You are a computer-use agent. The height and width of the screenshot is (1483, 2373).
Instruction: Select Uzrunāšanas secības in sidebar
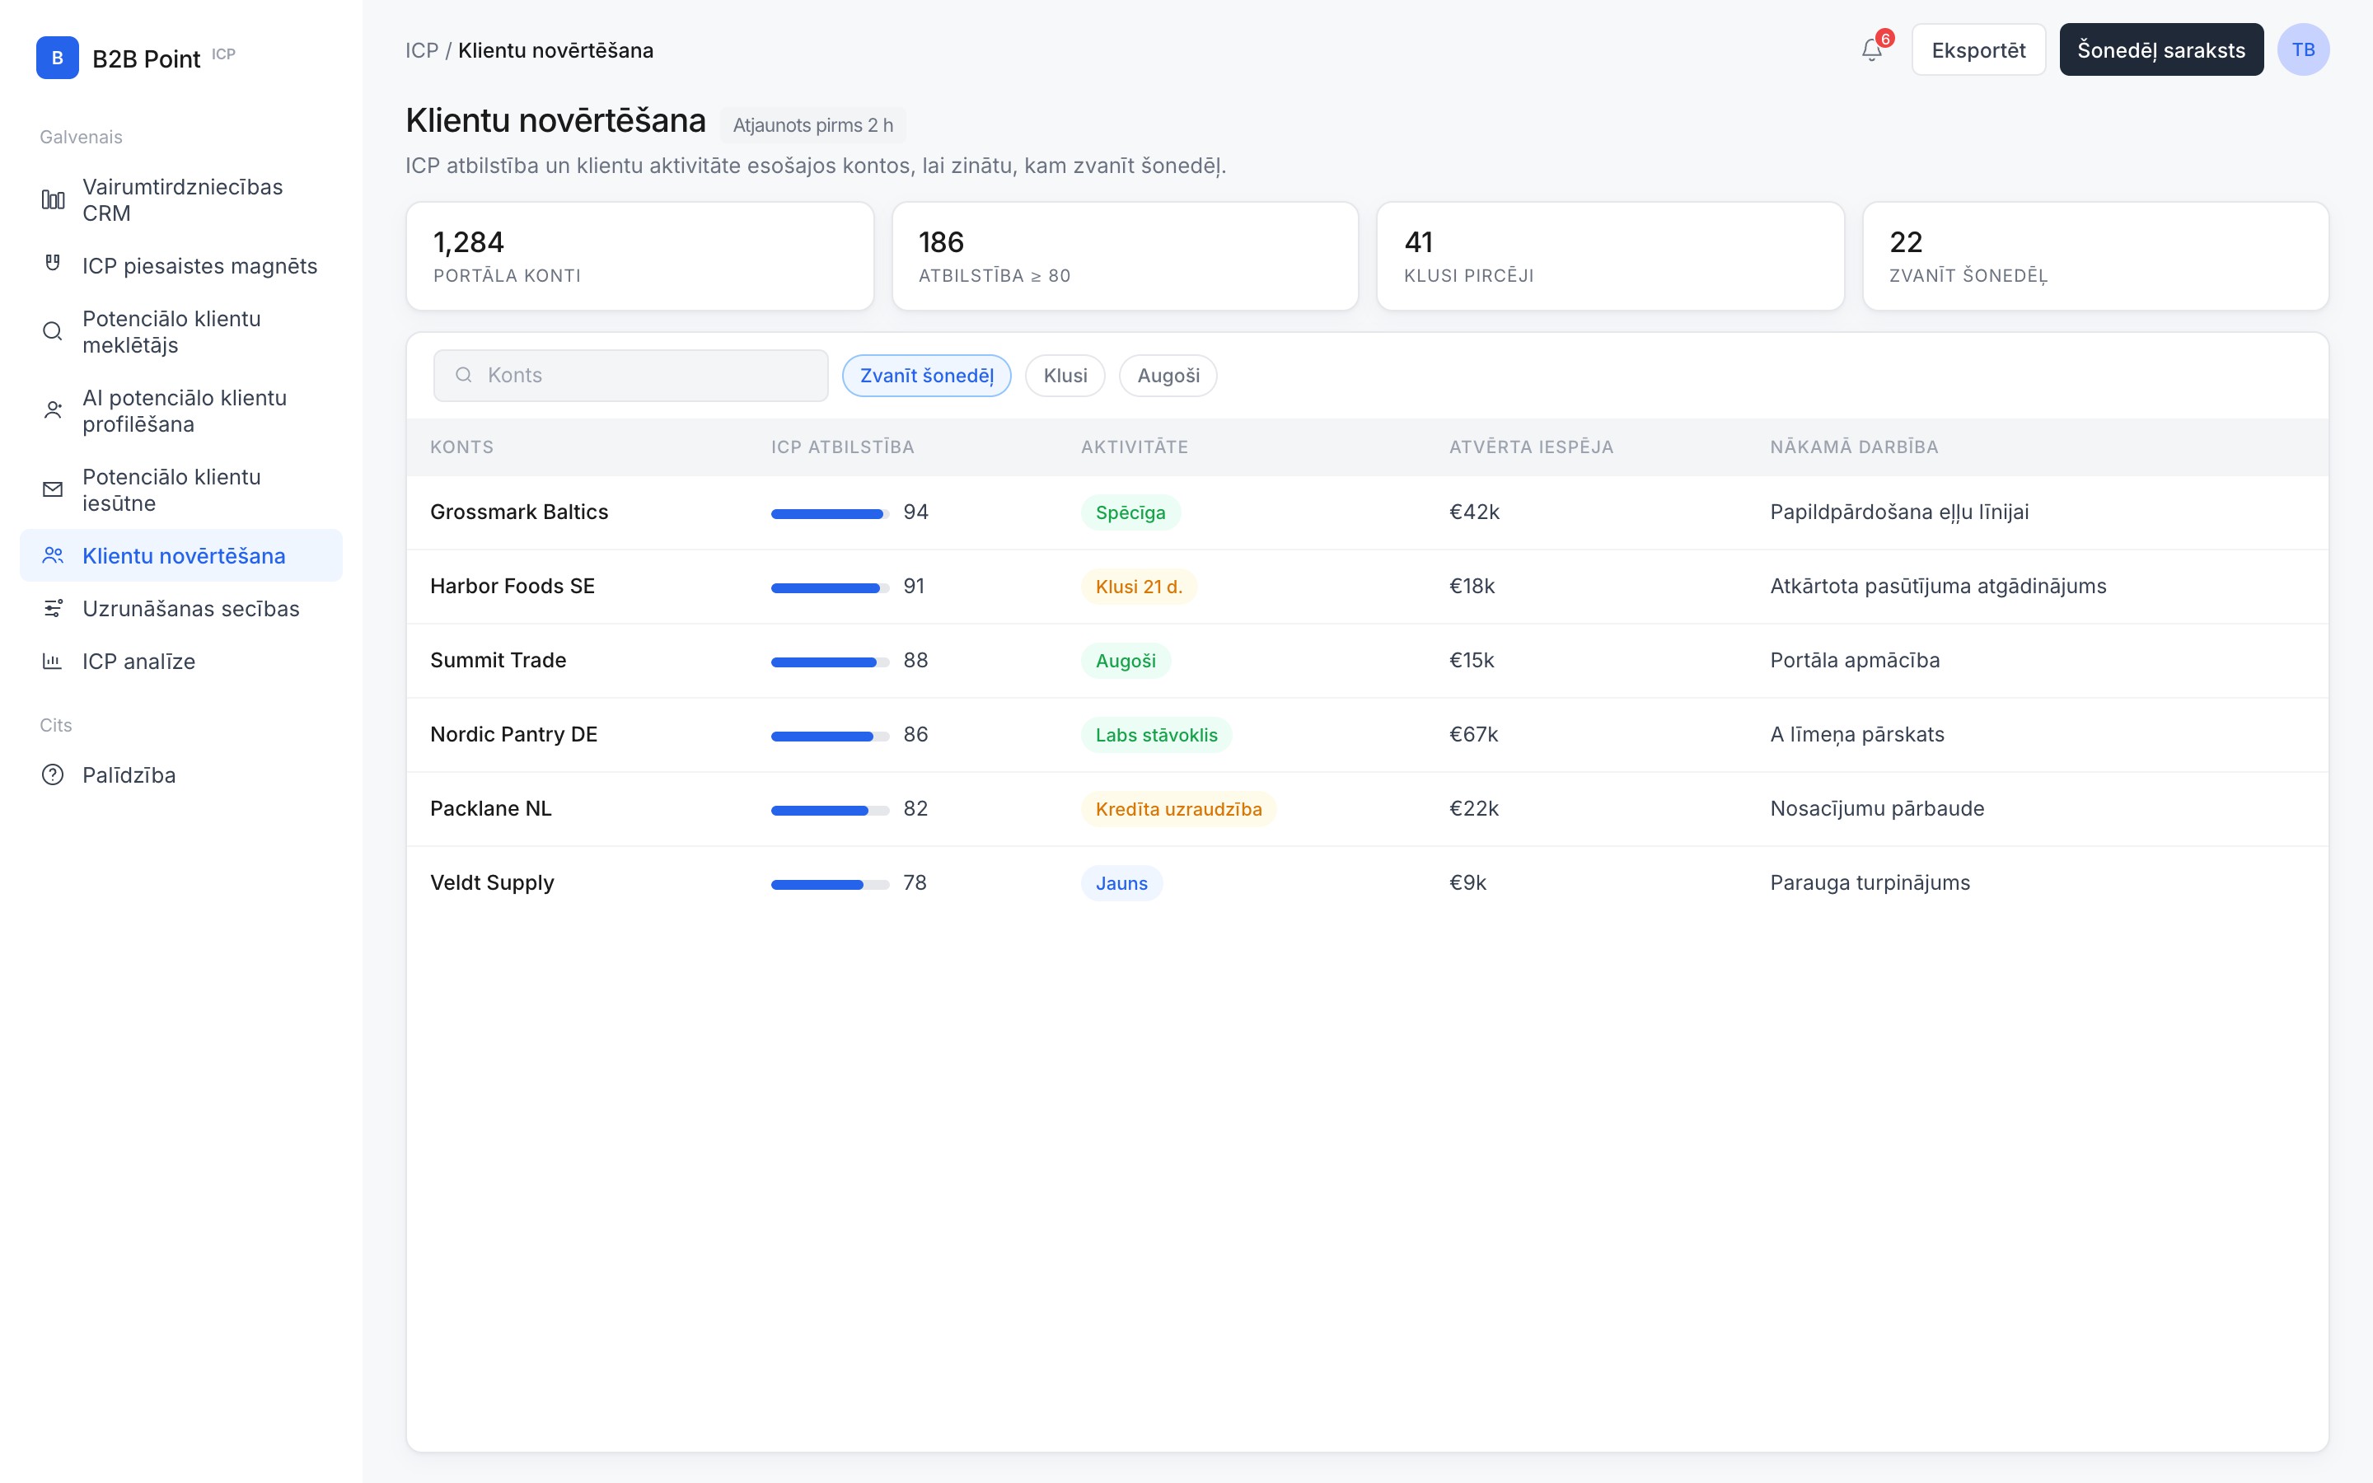181,608
